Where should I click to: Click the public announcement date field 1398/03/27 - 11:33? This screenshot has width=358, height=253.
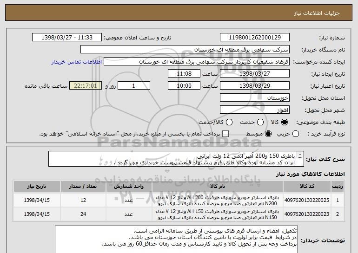pyautogui.click(x=67, y=38)
